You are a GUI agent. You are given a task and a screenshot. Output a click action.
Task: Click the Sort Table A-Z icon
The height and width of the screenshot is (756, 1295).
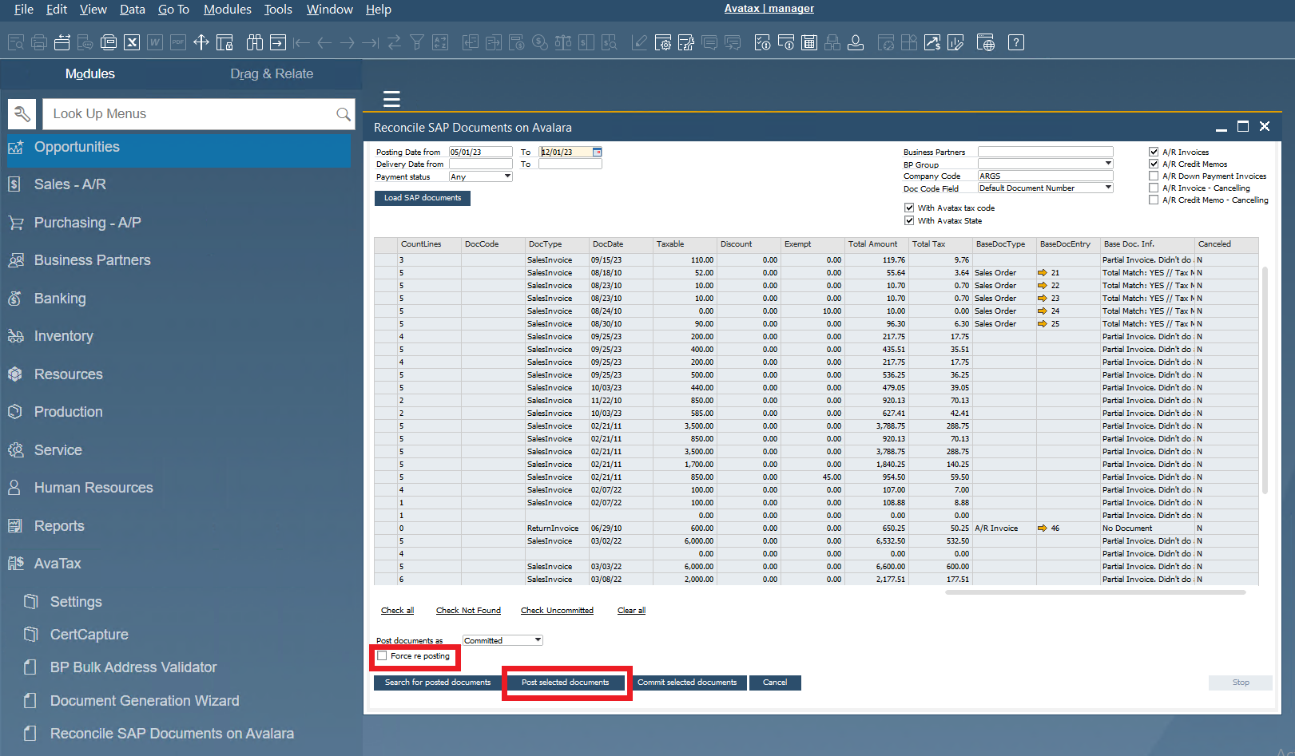coord(440,42)
